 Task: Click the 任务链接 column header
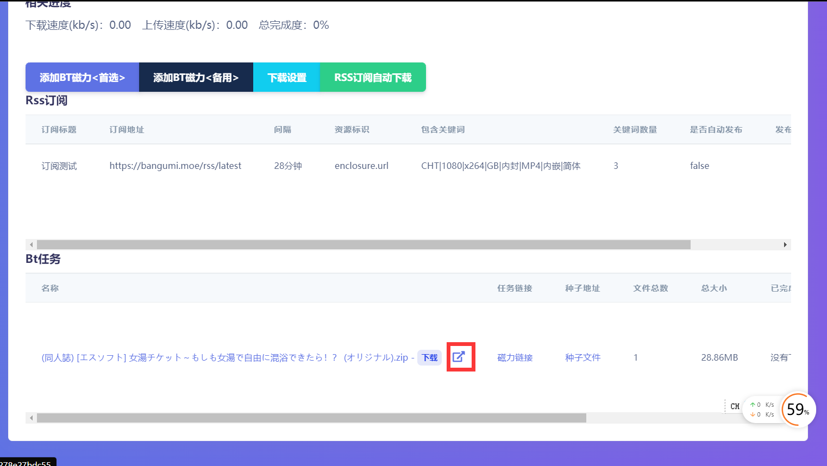coord(515,288)
